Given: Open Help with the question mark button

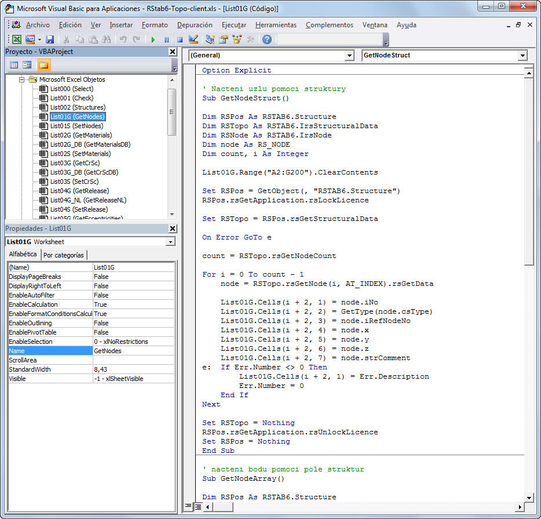Looking at the screenshot, I should (x=266, y=39).
